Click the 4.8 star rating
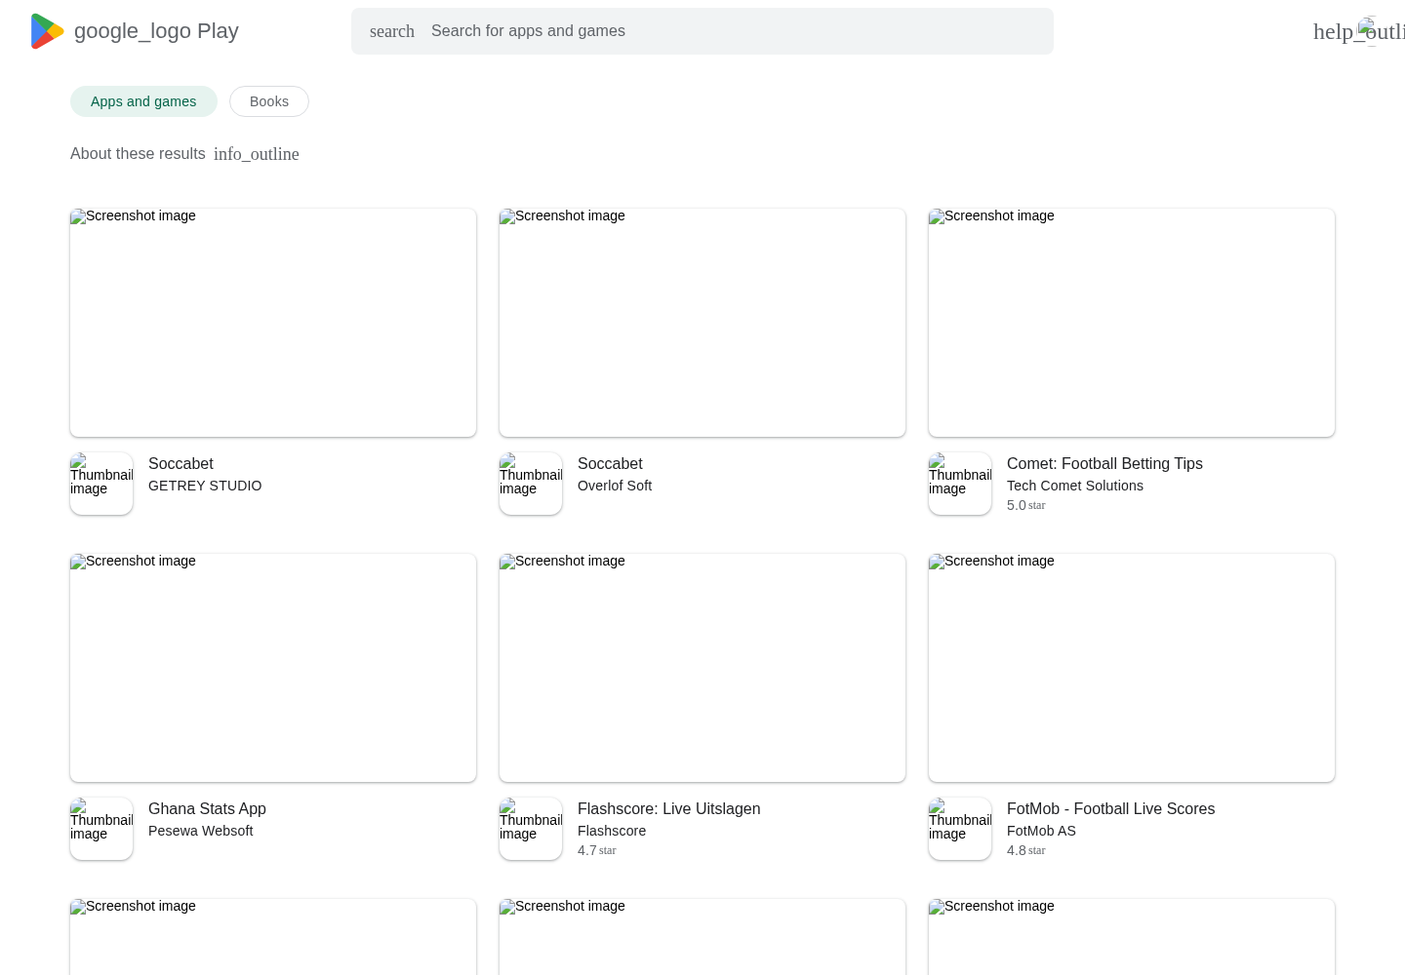1405x975 pixels. coord(1025,850)
